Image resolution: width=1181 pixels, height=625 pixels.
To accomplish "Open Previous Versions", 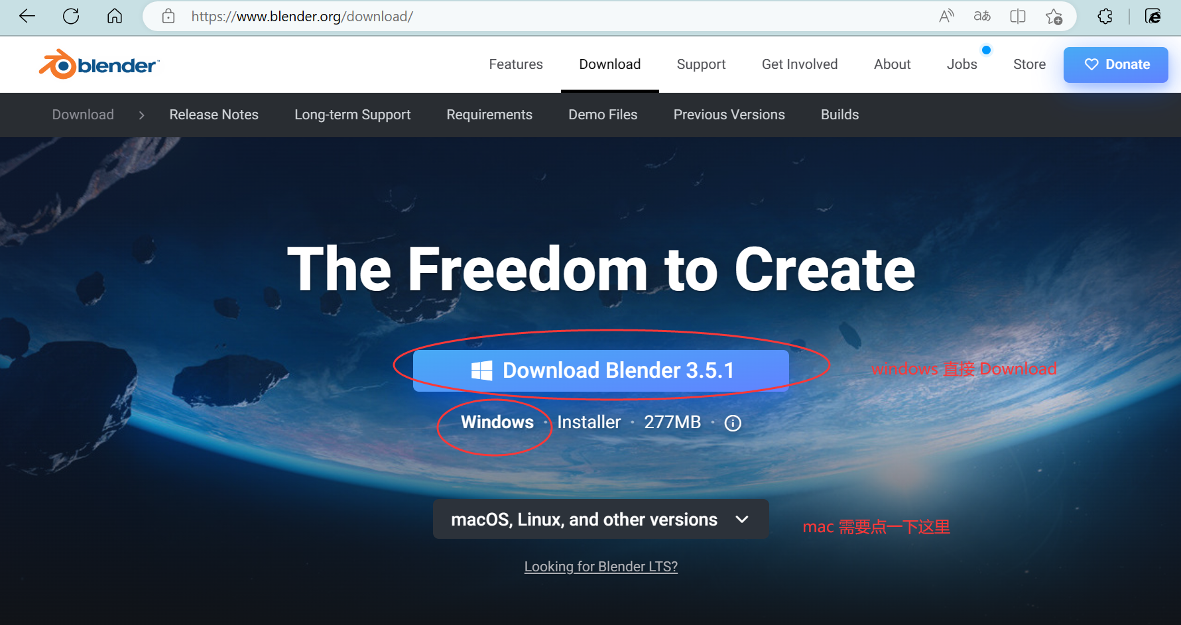I will tap(729, 115).
